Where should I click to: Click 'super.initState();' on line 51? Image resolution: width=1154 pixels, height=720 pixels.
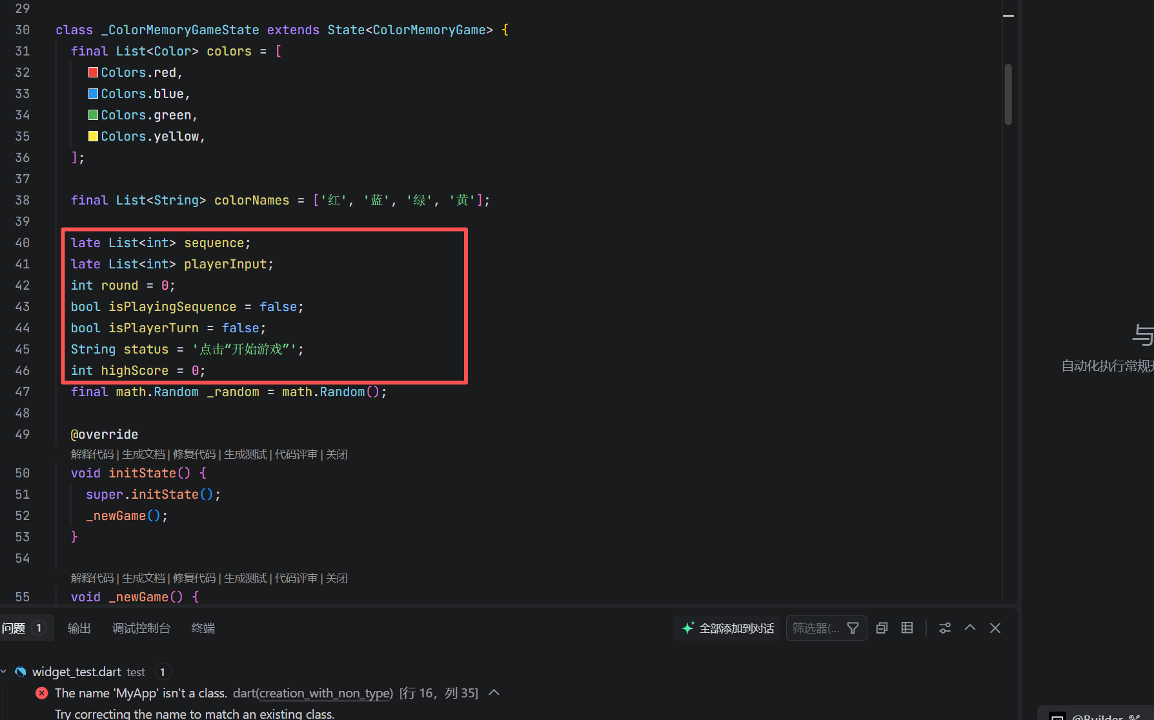[x=153, y=494]
